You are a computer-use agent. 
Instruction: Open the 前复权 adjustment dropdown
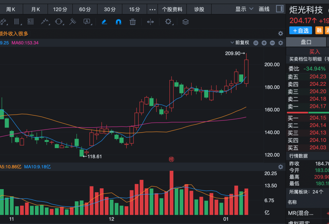coord(240,43)
